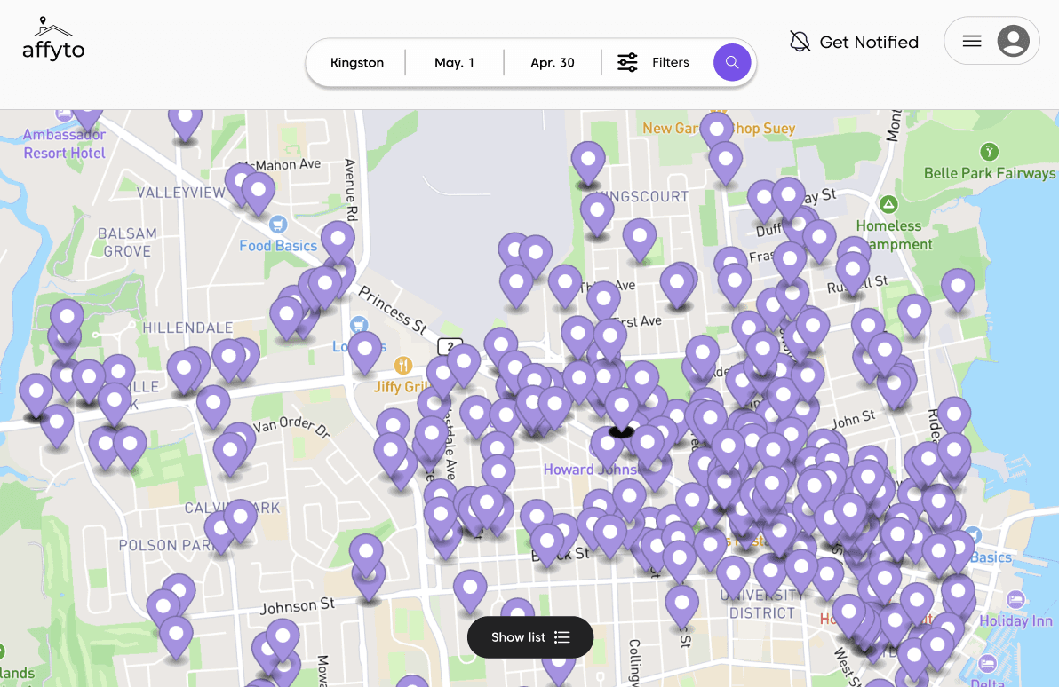Open the hamburger menu icon
This screenshot has height=687, width=1059.
[x=972, y=41]
